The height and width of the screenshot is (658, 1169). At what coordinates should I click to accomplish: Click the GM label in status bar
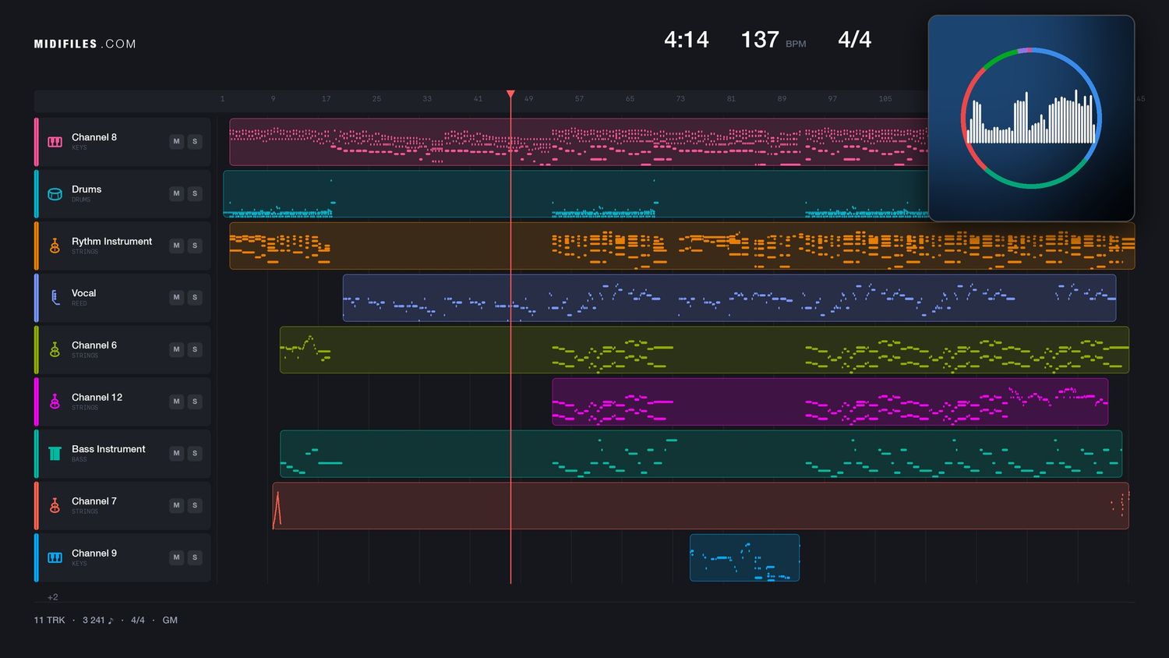(x=170, y=621)
